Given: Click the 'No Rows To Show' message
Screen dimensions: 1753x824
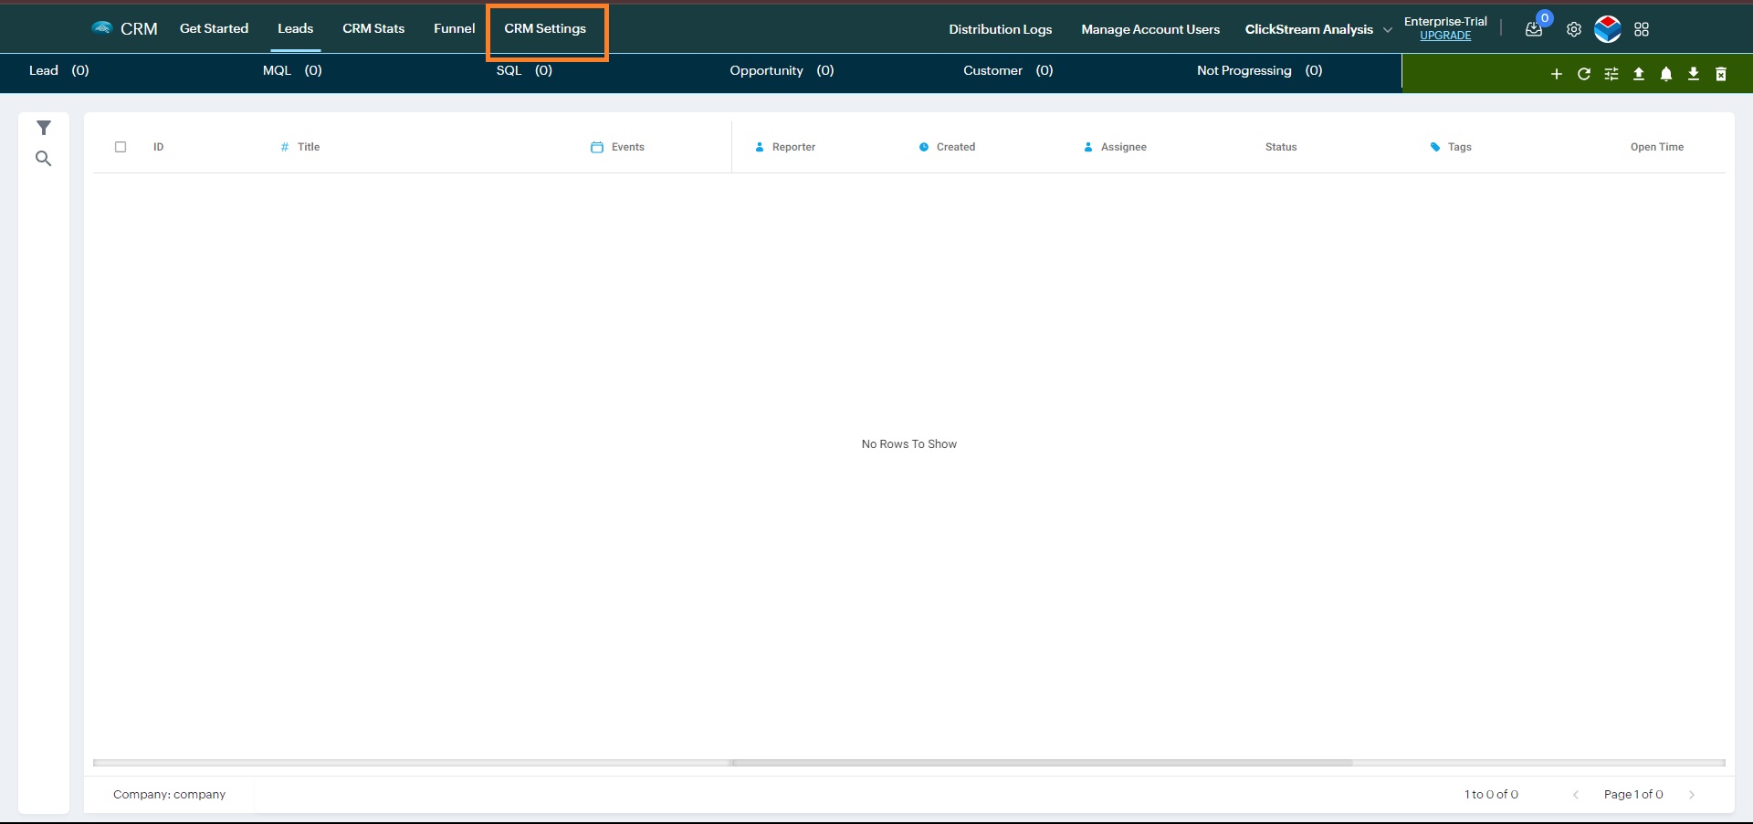Looking at the screenshot, I should (909, 444).
